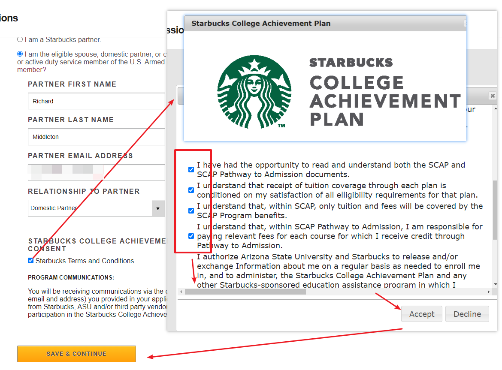Click the 'COLLEGE ACHIEVEMENT PLAN' banner text
Screen dimensions: 502x370
[x=385, y=101]
